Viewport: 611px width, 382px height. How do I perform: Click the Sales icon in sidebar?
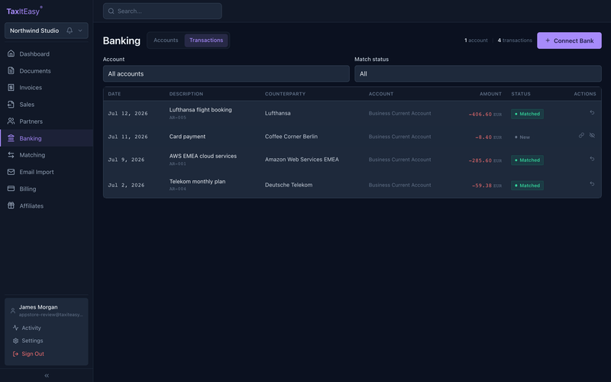(11, 104)
